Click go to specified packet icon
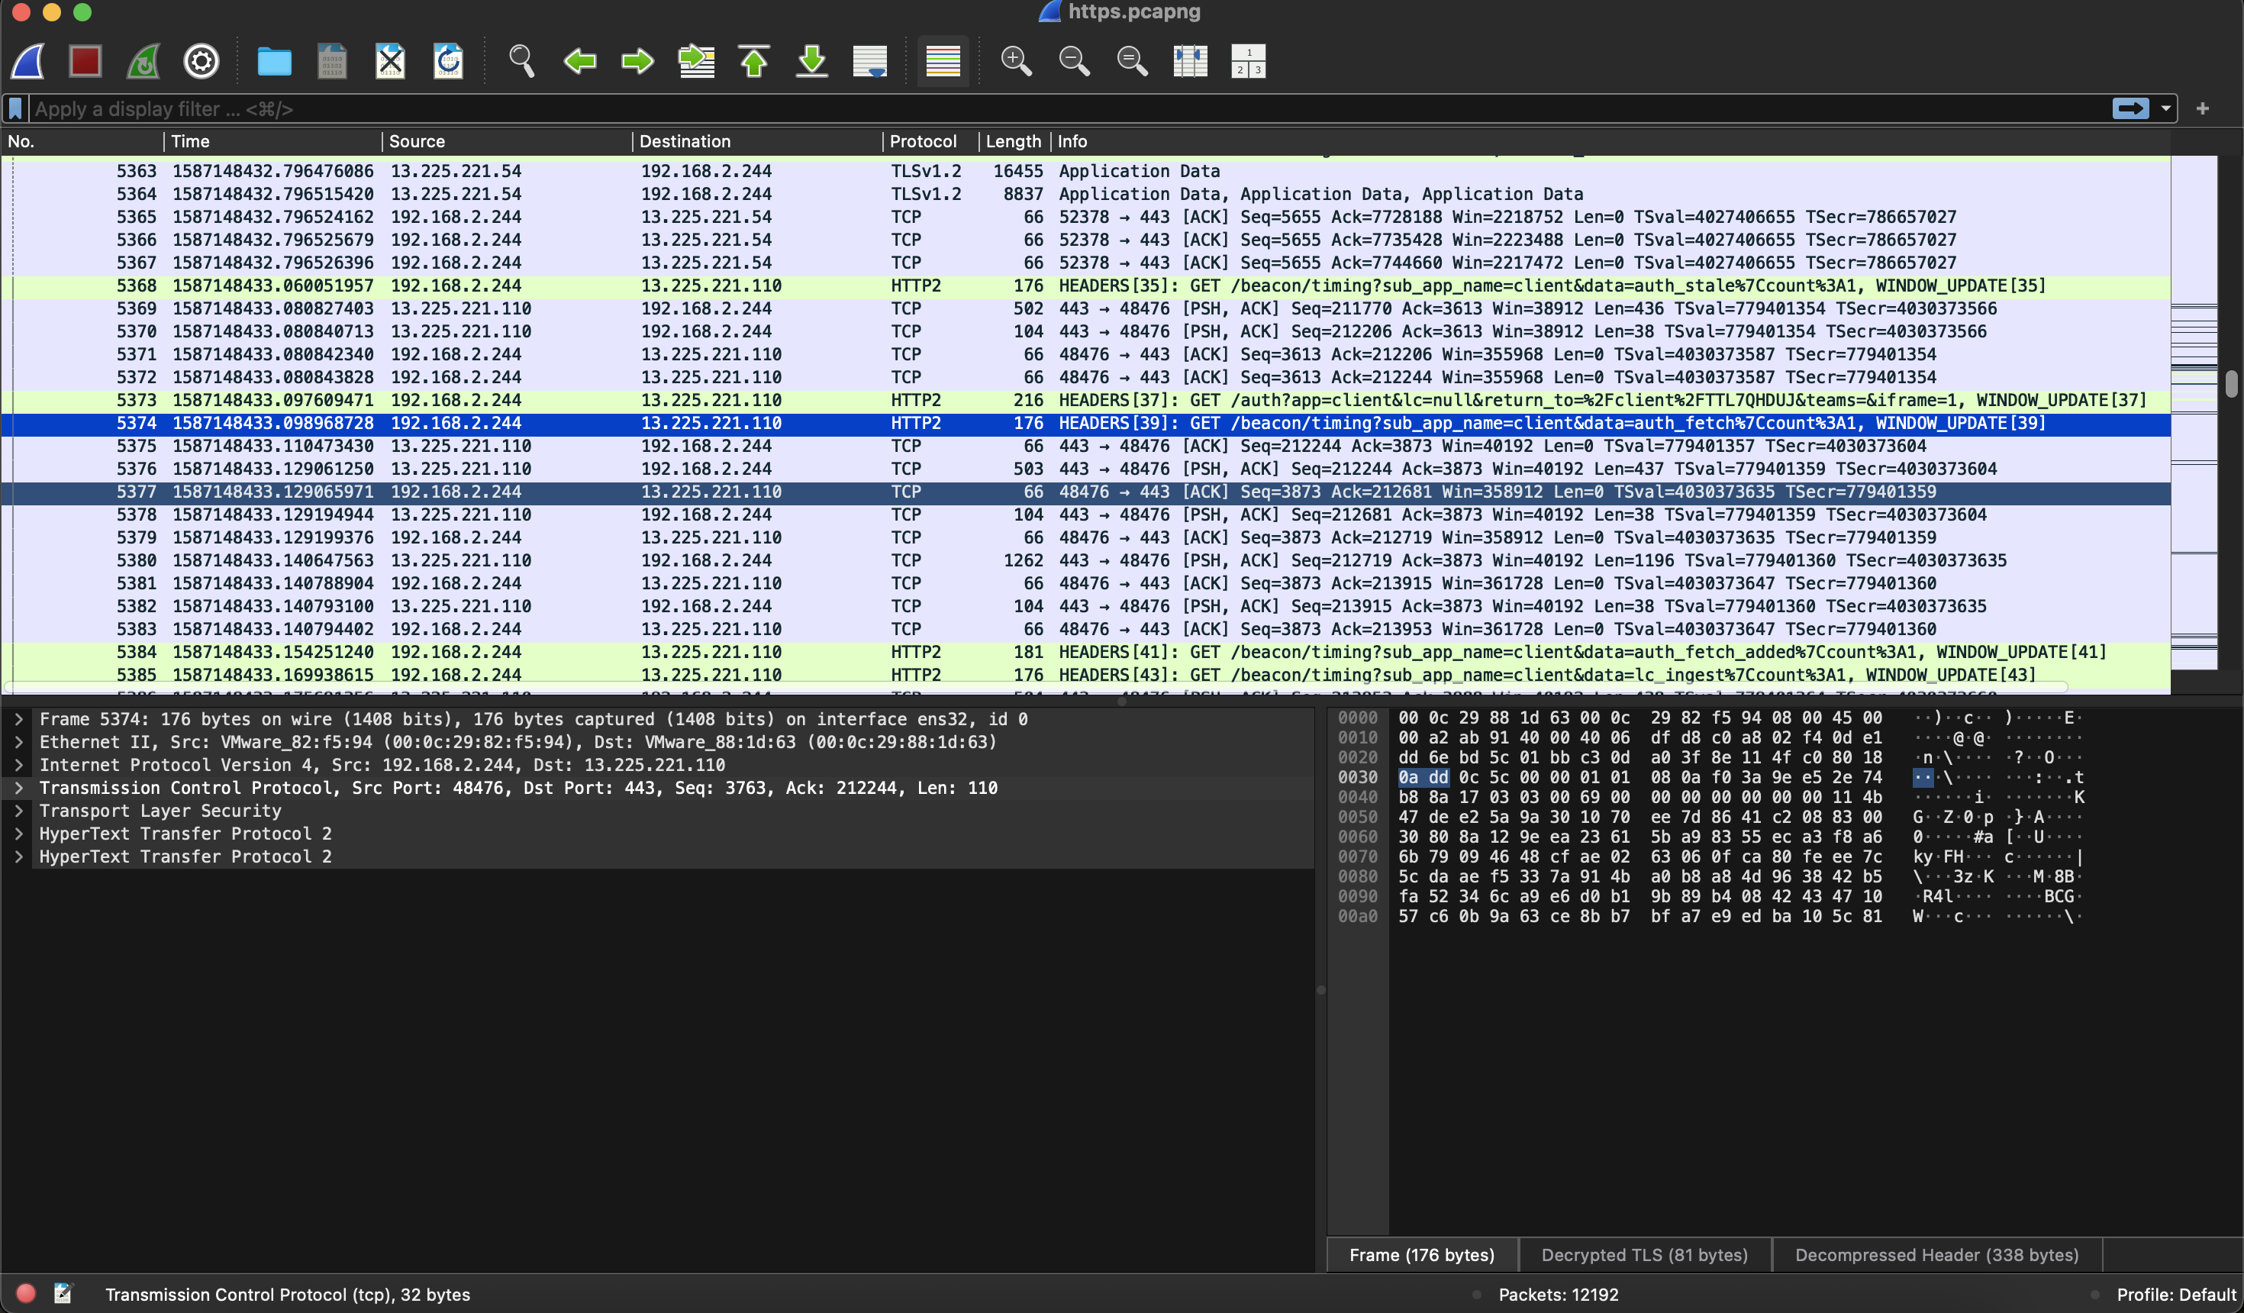Image resolution: width=2244 pixels, height=1313 pixels. (x=696, y=62)
